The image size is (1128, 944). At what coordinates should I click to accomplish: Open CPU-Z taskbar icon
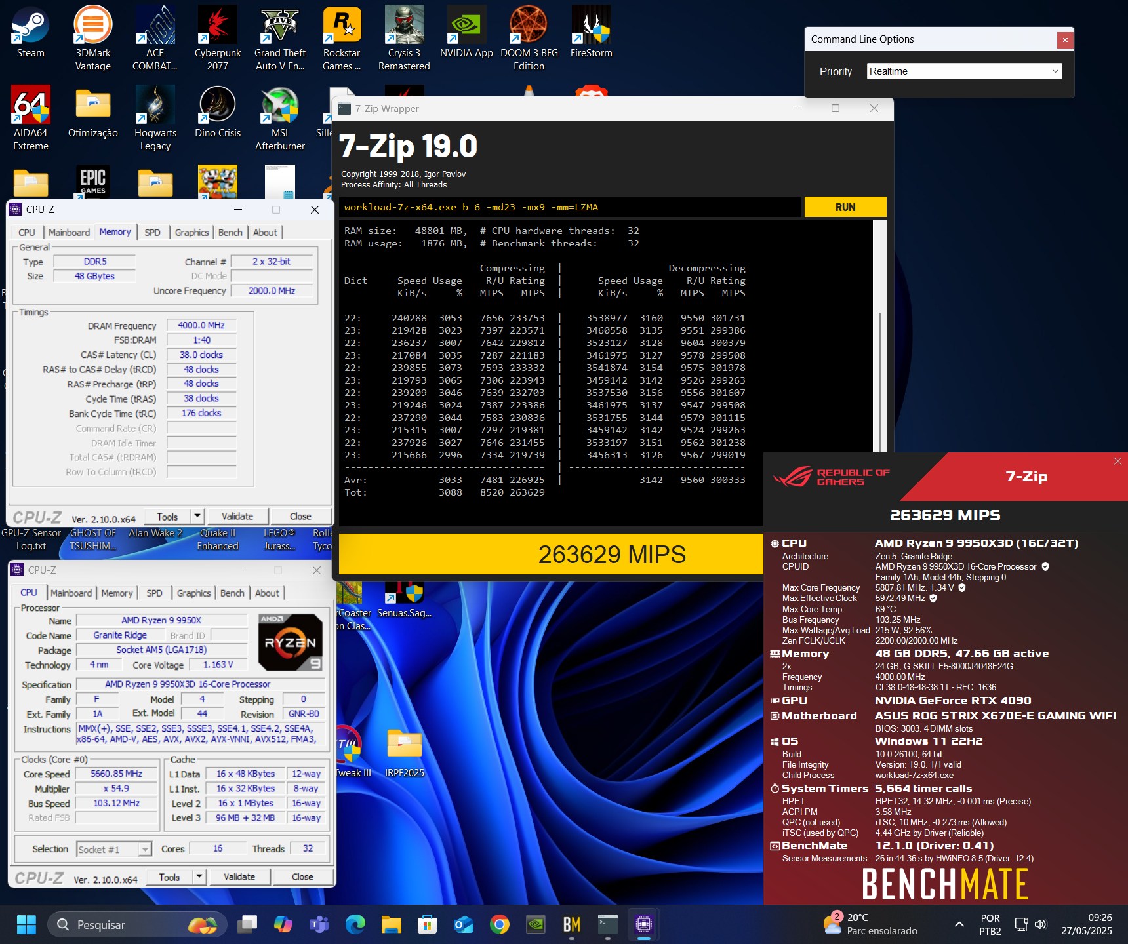pos(644,924)
